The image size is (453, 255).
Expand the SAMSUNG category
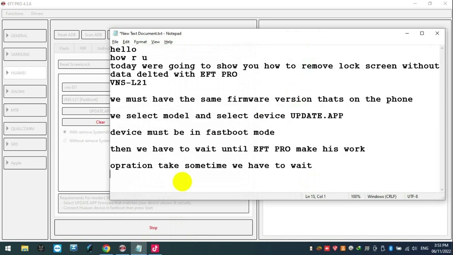point(25,54)
